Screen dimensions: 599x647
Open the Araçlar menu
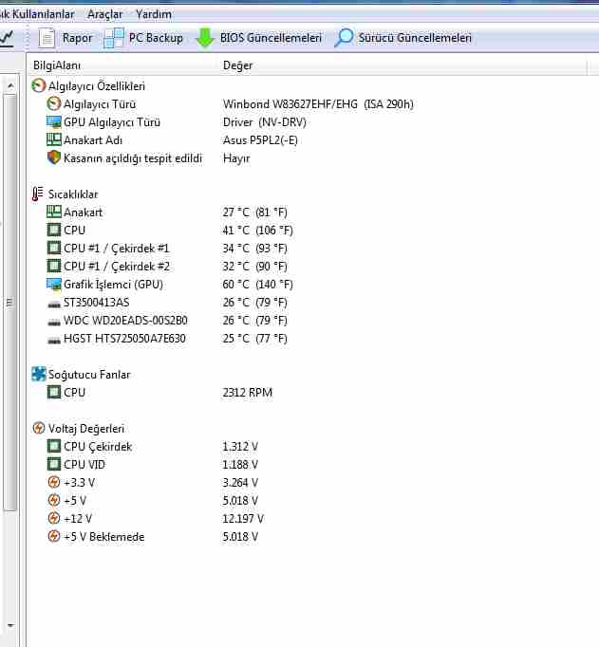[x=103, y=14]
